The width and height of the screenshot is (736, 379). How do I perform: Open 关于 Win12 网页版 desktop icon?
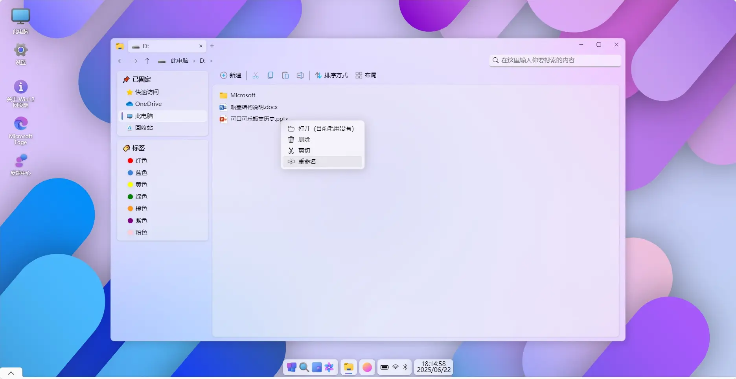point(20,94)
